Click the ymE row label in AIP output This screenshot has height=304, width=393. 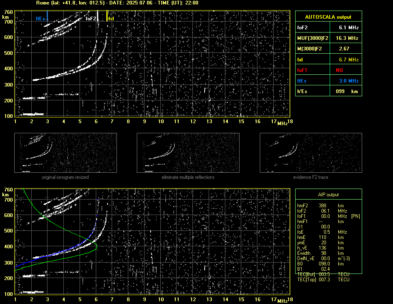301,243
